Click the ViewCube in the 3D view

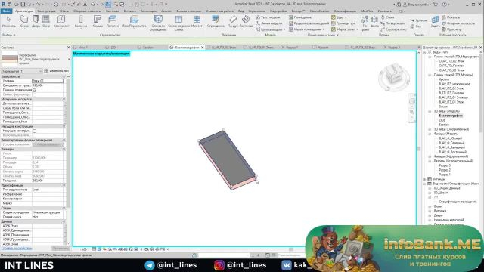point(394,76)
